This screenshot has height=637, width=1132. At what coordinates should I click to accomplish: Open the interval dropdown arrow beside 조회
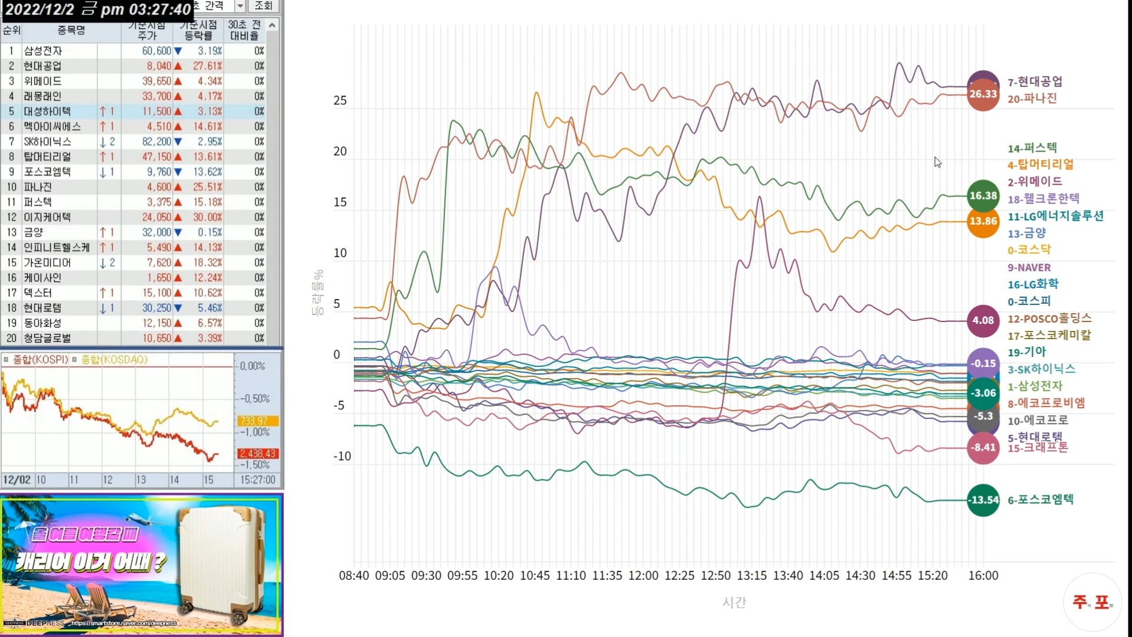pos(240,6)
